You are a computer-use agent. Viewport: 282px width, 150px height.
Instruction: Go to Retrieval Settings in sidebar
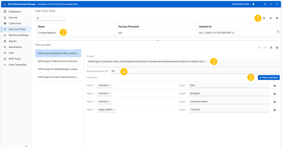pyautogui.click(x=18, y=35)
